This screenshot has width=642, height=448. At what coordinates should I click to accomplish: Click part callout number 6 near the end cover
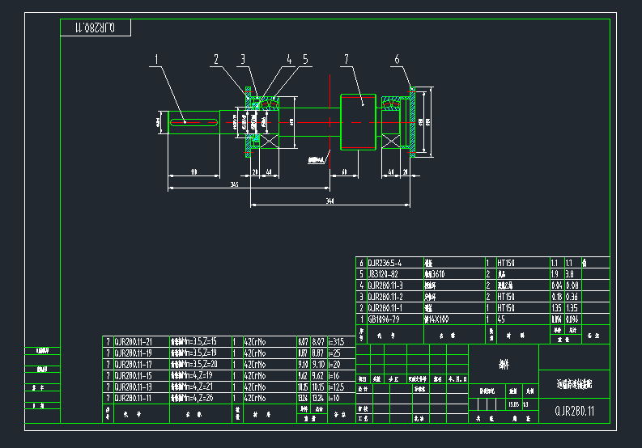[x=397, y=60]
